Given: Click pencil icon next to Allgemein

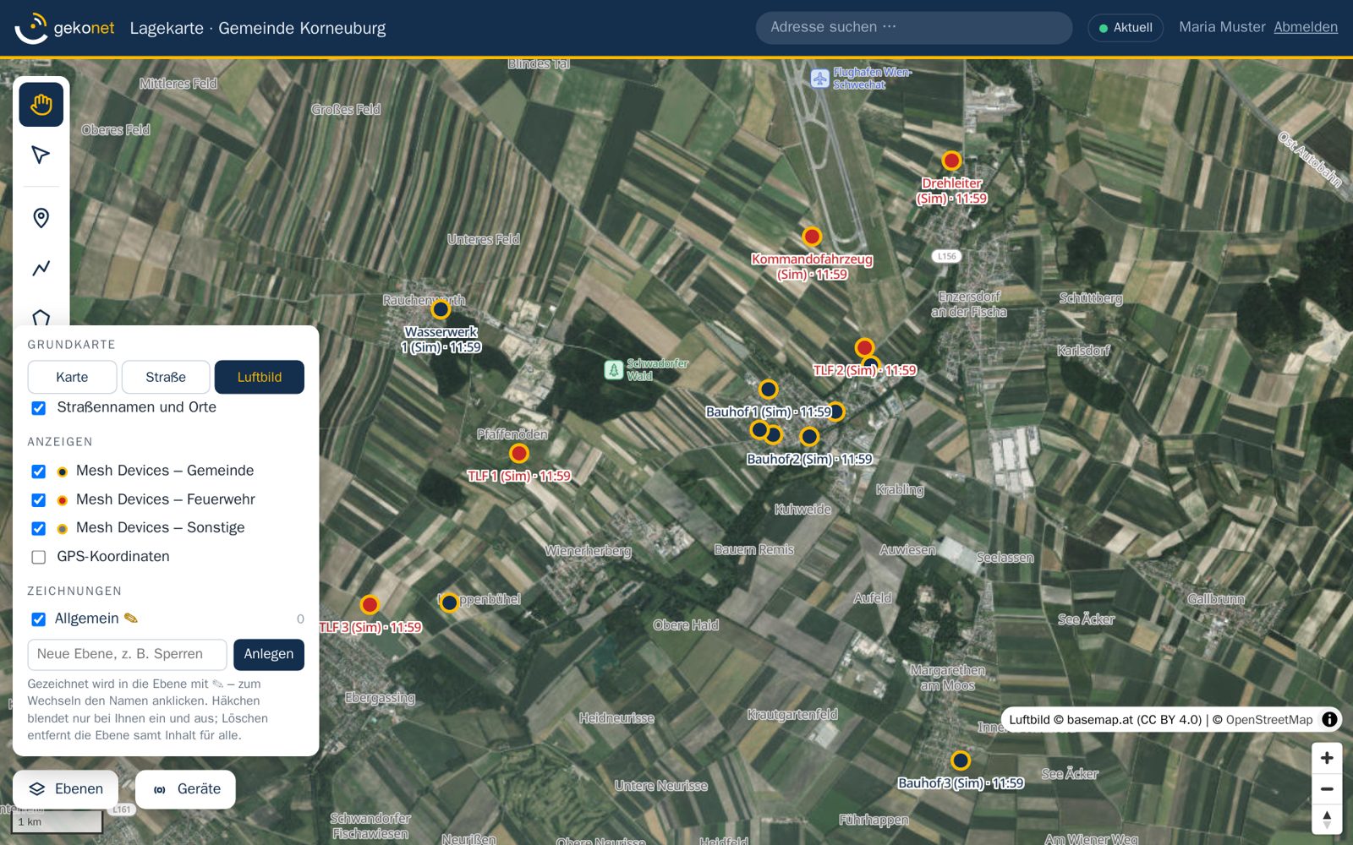Looking at the screenshot, I should [130, 618].
